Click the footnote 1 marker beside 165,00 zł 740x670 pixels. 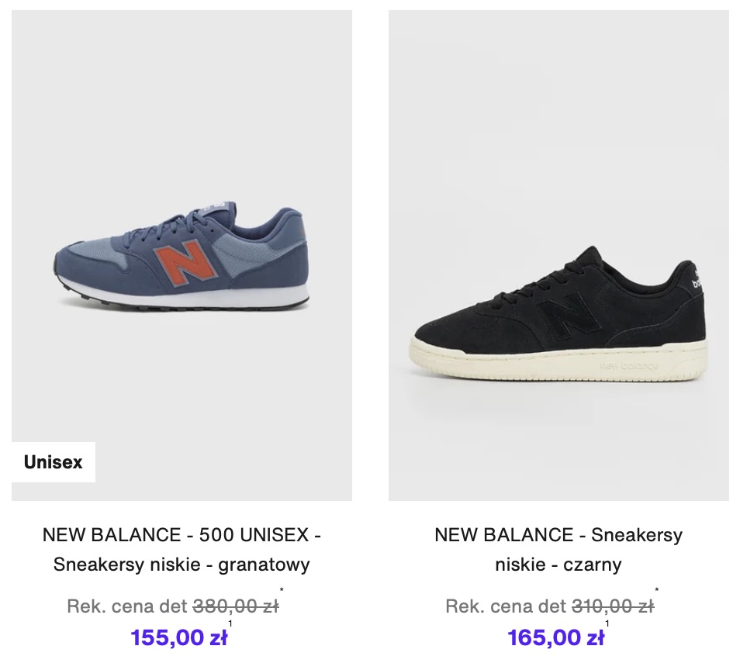607,623
